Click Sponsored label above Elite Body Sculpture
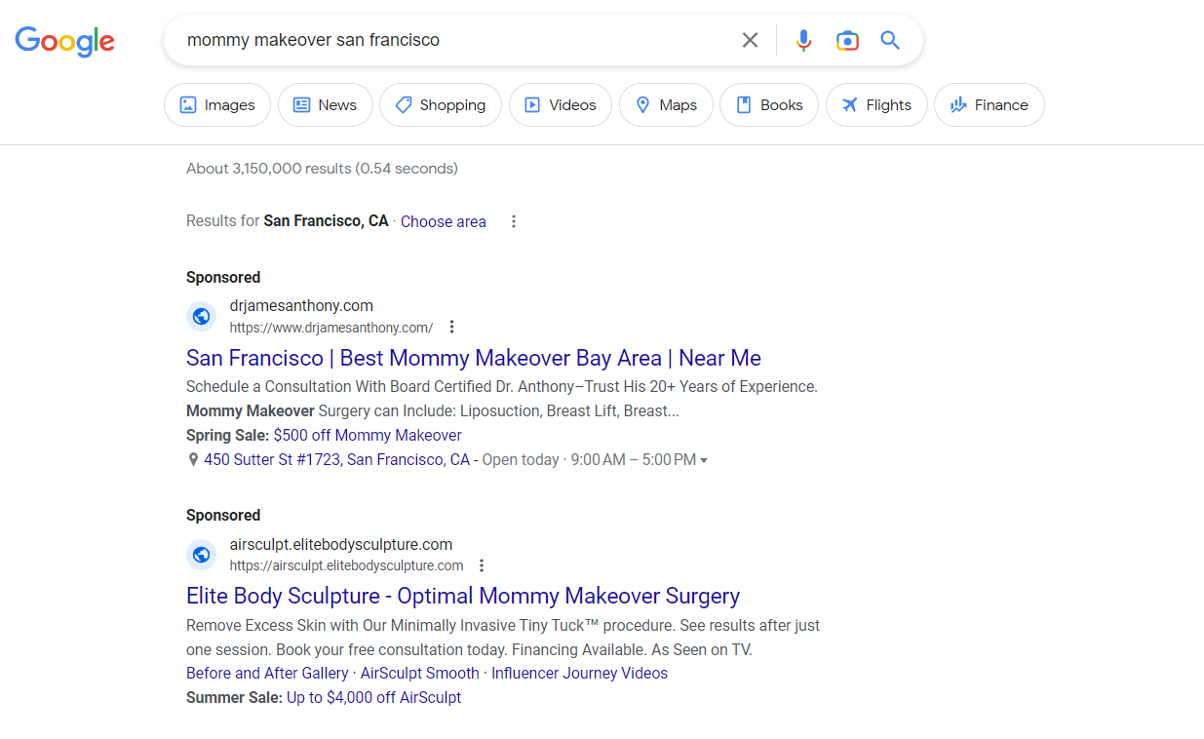This screenshot has width=1204, height=739. click(x=223, y=516)
